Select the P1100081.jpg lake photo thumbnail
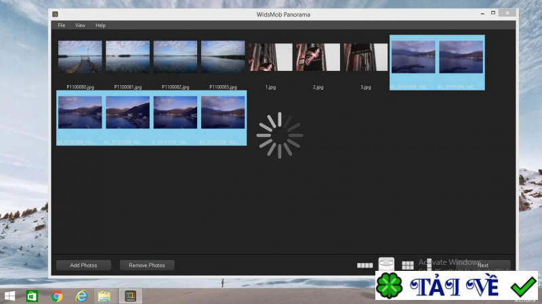This screenshot has width=542, height=304. pos(127,57)
